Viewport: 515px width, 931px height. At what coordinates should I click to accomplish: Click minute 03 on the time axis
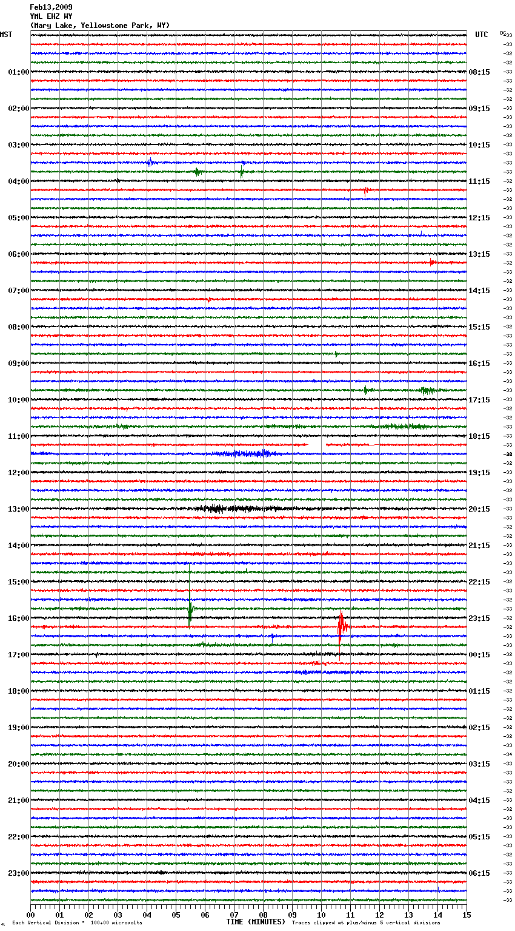[118, 915]
